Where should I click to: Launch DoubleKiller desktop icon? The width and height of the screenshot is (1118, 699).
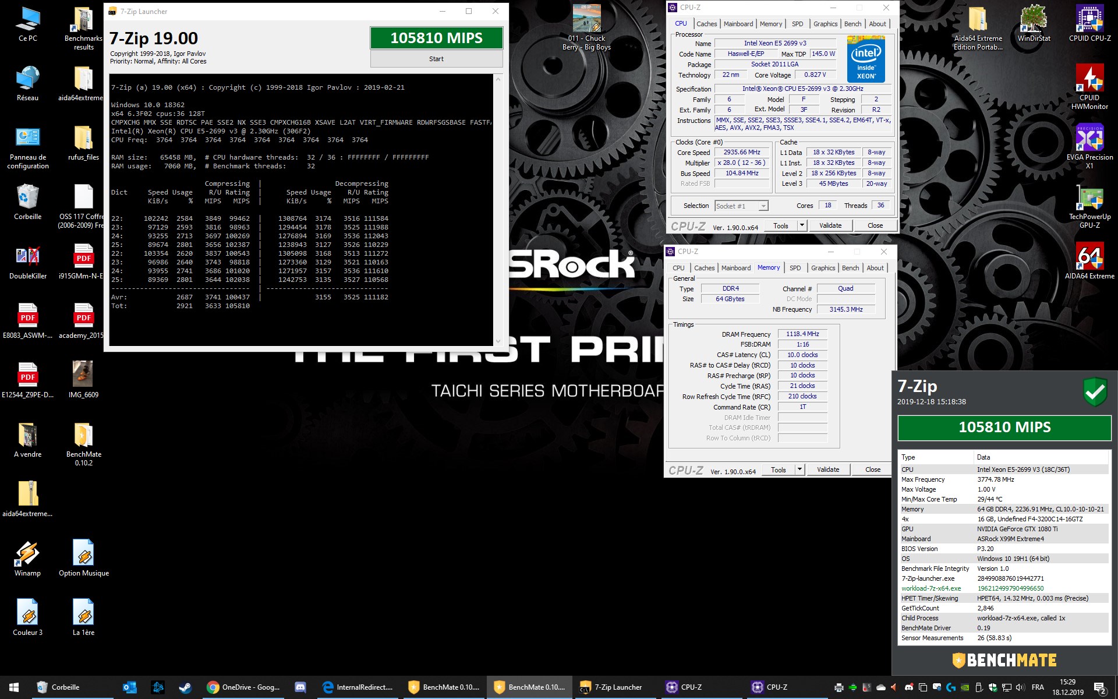coord(27,262)
